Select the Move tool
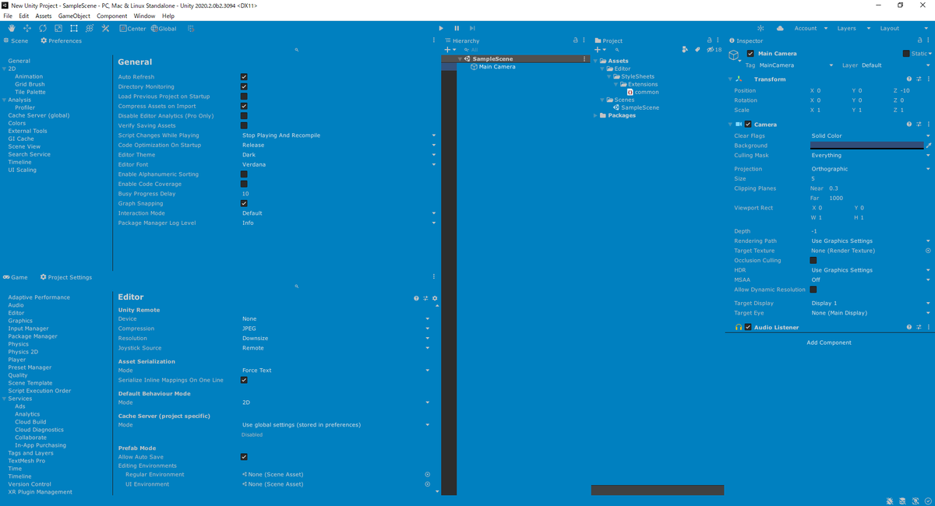Image resolution: width=935 pixels, height=506 pixels. [x=27, y=28]
